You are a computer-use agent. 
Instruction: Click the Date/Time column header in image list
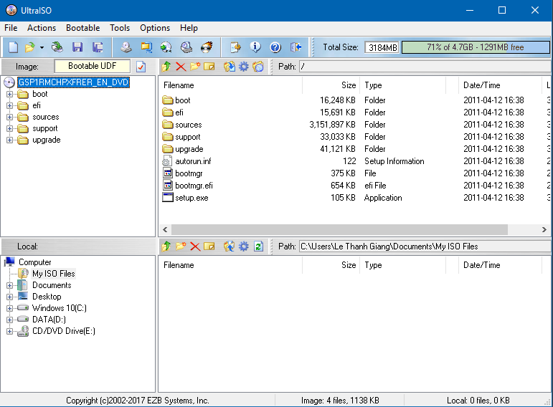[x=500, y=85]
